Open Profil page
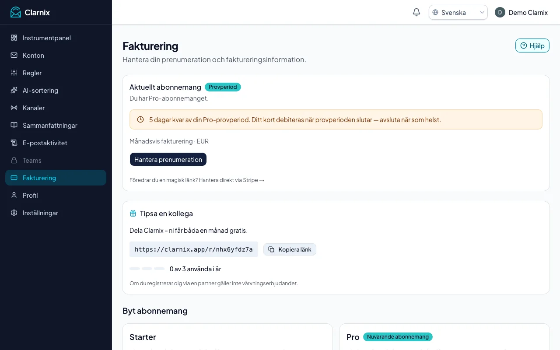 [56, 195]
